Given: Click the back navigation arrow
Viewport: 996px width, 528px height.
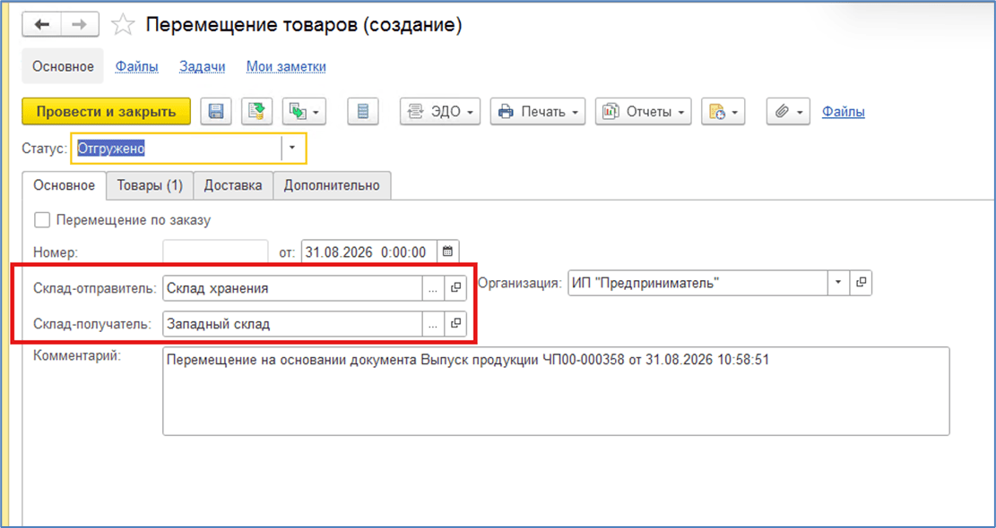Looking at the screenshot, I should pos(41,25).
